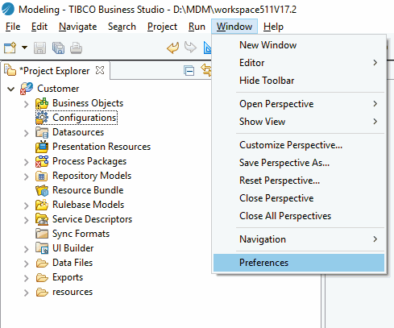The image size is (394, 328).
Task: Click the Resource Bundle icon
Action: tap(42, 190)
